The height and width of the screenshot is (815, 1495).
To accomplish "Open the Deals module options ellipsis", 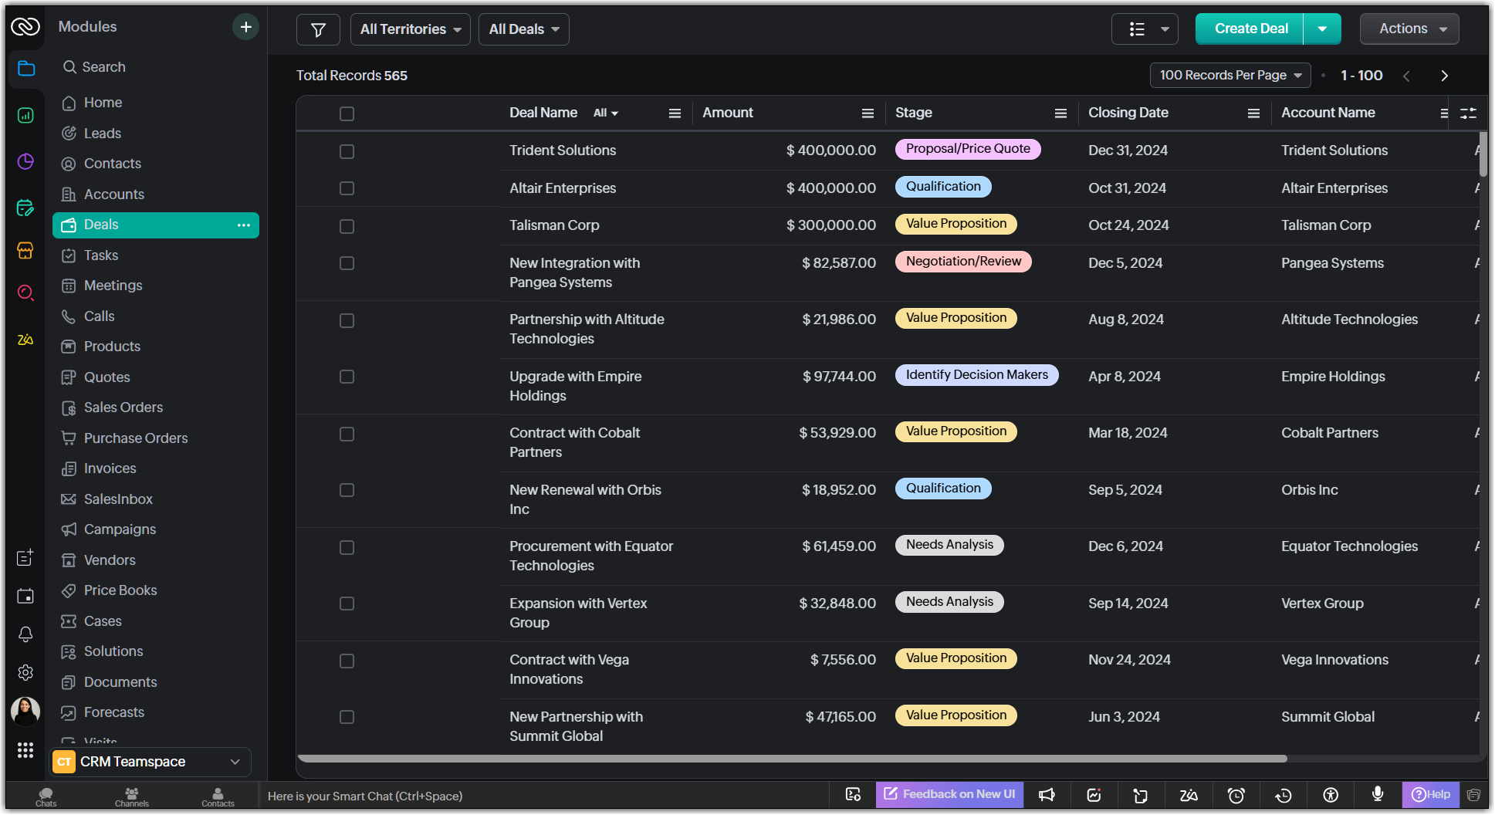I will [244, 225].
